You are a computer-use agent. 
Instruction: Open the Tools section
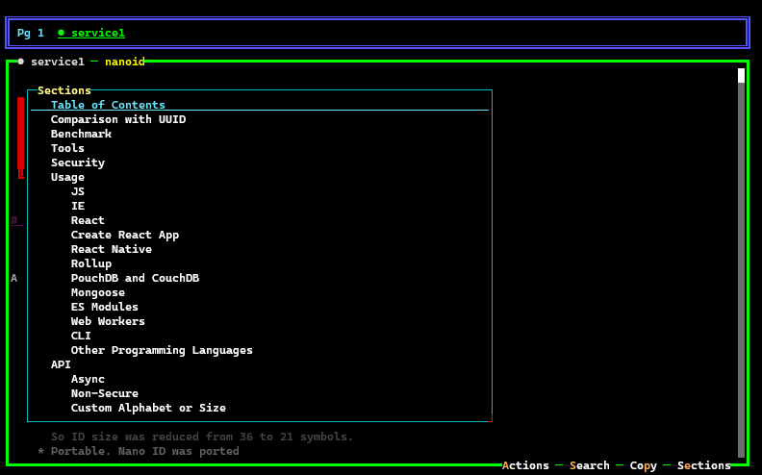click(67, 148)
